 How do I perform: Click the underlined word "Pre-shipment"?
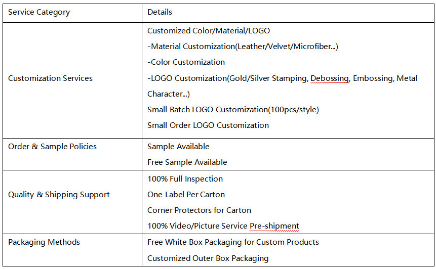point(274,226)
